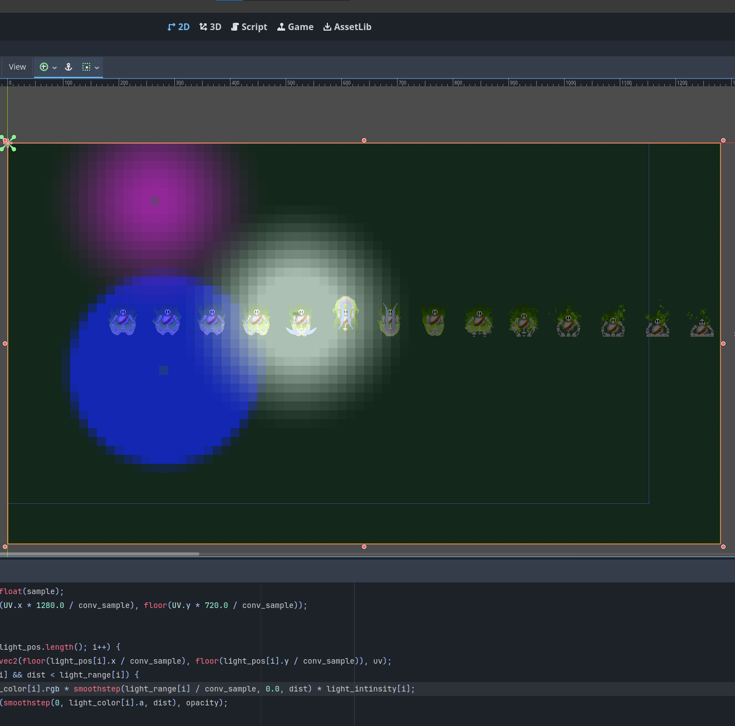735x726 pixels.
Task: Open the AssetLib downloads view
Action: tap(347, 27)
